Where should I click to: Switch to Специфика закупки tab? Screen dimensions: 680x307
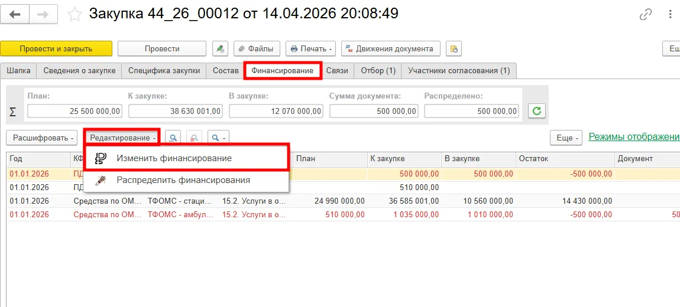coord(164,71)
